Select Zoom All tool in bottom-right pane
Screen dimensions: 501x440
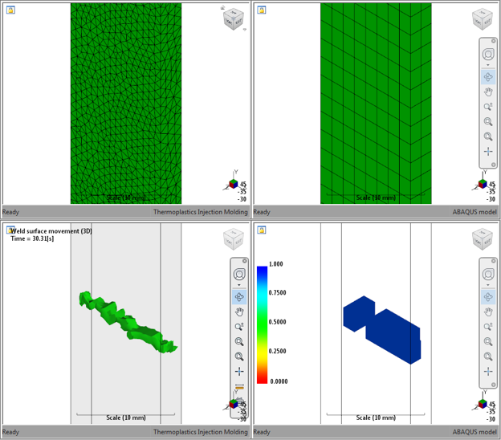coord(488,356)
